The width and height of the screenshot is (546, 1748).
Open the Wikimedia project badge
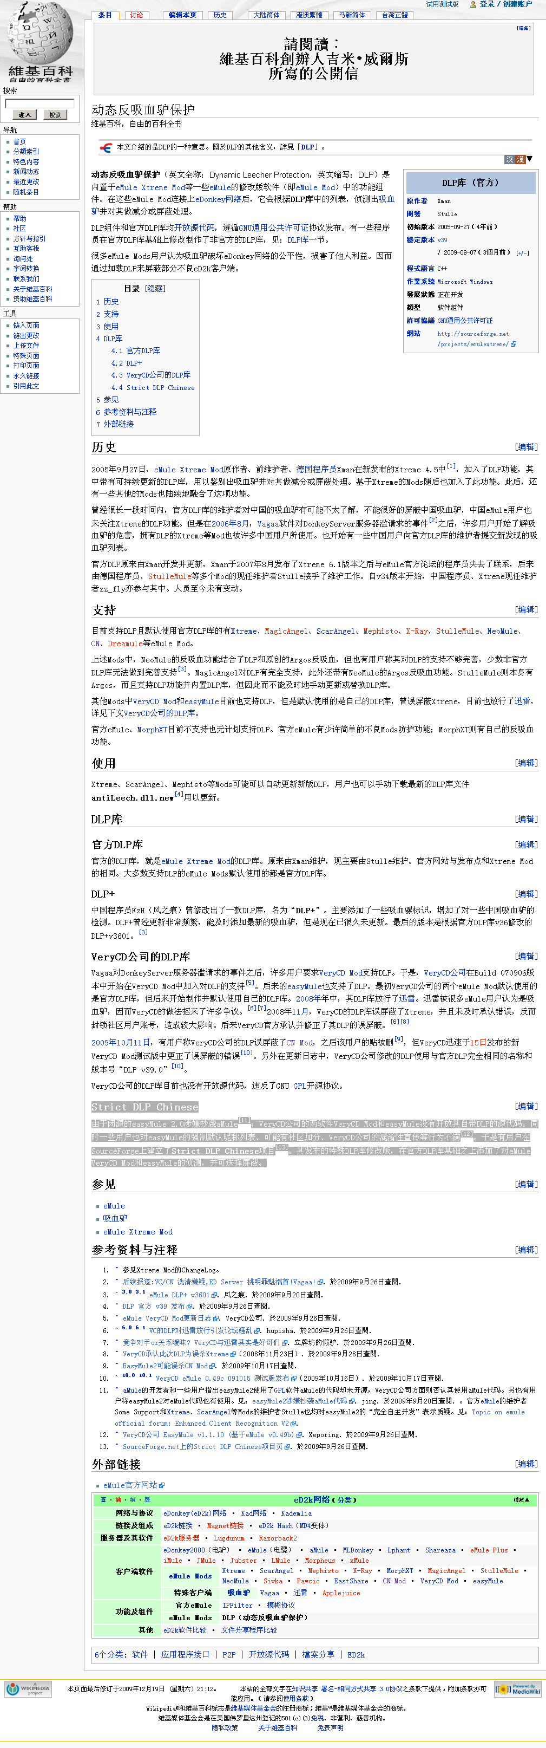point(28,1689)
